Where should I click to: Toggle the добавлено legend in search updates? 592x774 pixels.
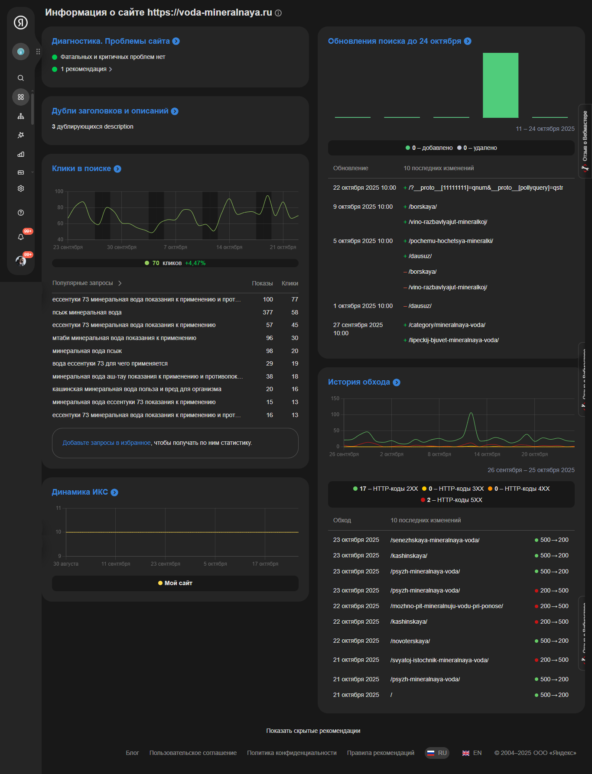pos(429,148)
